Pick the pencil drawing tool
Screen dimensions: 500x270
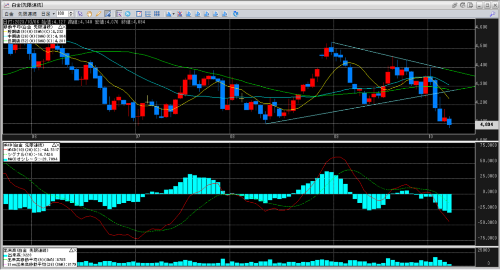click(98, 14)
